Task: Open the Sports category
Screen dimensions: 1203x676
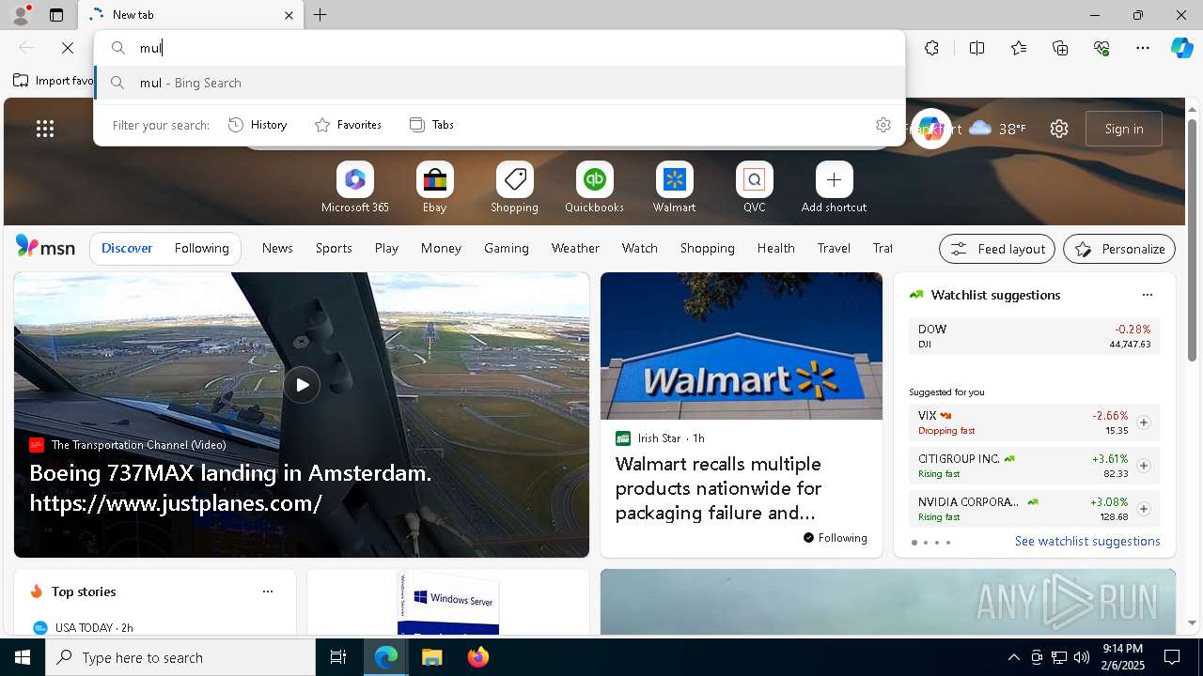Action: click(x=334, y=248)
